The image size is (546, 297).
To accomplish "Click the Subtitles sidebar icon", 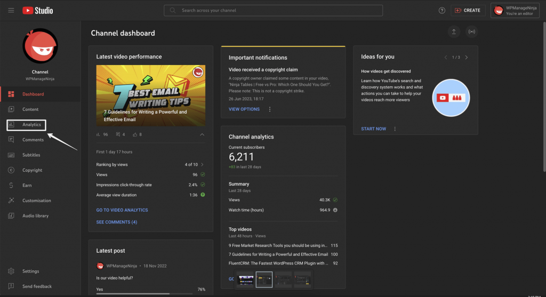I will [x=11, y=155].
